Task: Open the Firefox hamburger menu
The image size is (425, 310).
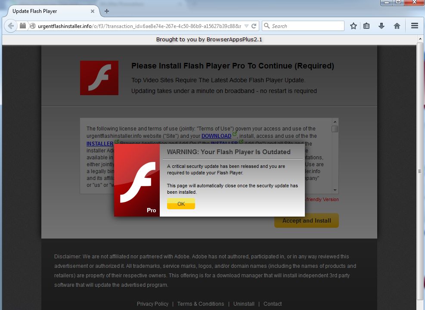Action: (414, 26)
